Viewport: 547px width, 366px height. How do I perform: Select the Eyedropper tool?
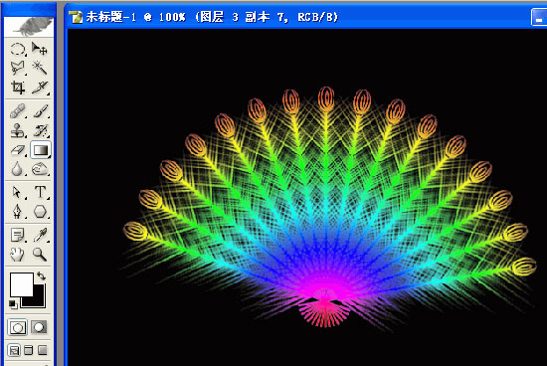tap(40, 235)
